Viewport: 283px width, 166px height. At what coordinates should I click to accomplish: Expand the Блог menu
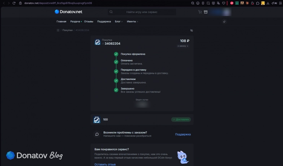coord(119,21)
